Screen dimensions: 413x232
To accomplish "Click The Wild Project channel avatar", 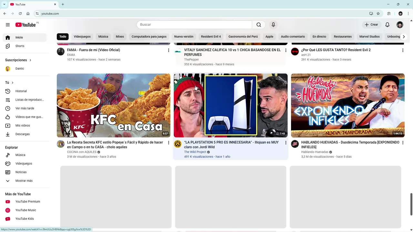I will pos(178,144).
